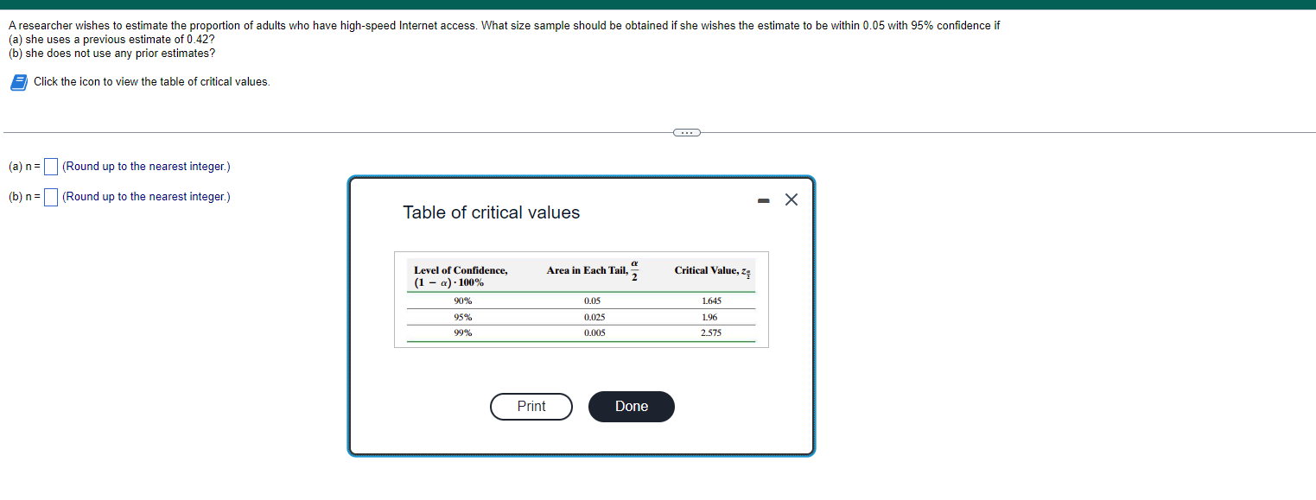Minimize the critical values popup

(x=763, y=201)
